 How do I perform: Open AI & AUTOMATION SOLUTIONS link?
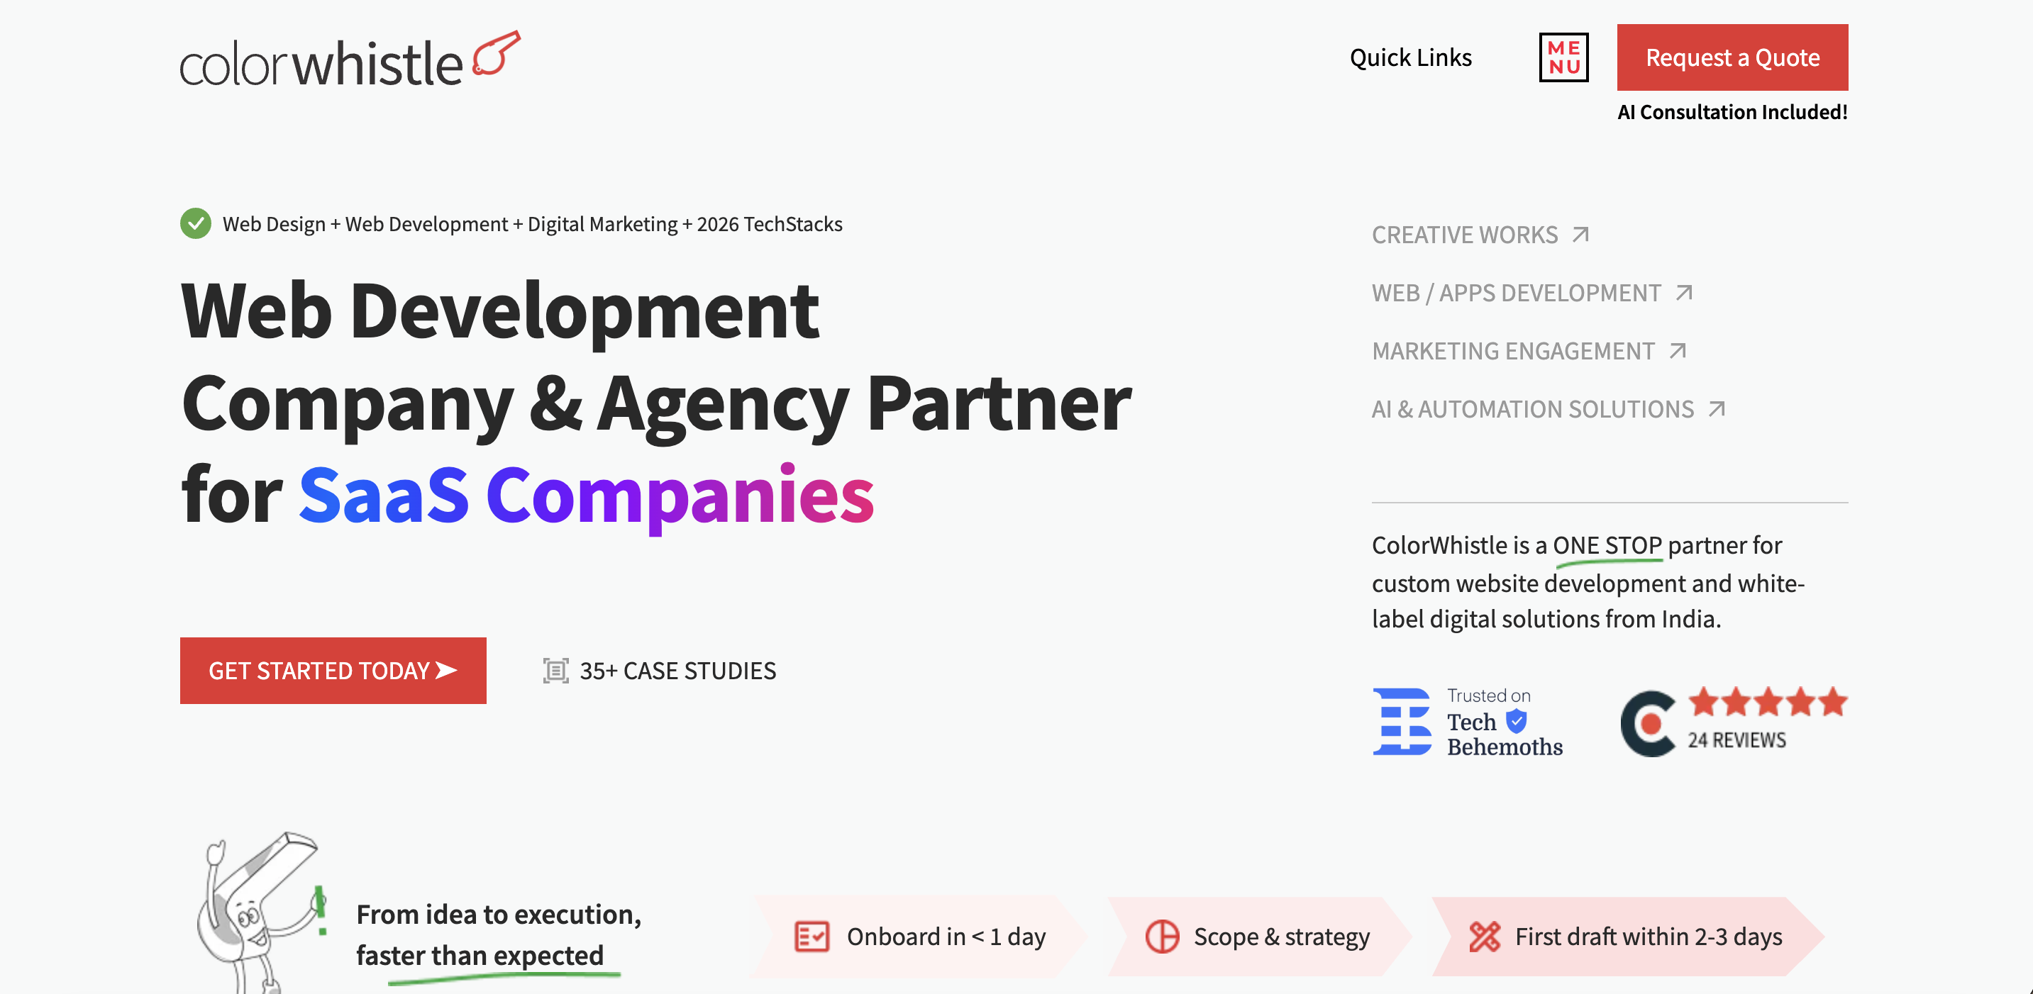pyautogui.click(x=1533, y=409)
